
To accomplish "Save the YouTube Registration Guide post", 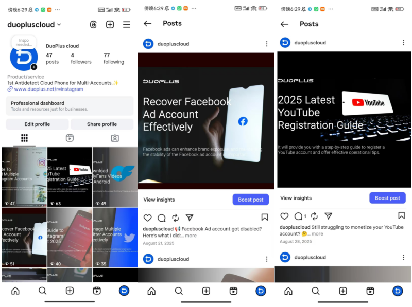I will coord(401,215).
